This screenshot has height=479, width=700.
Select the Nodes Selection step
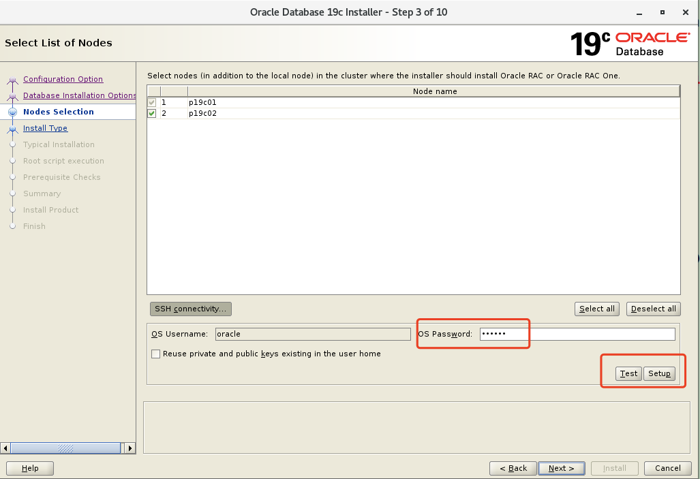[x=59, y=112]
